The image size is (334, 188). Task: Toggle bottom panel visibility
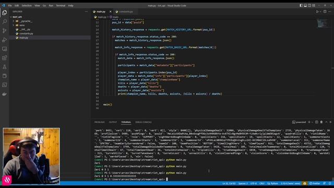tap(305, 6)
